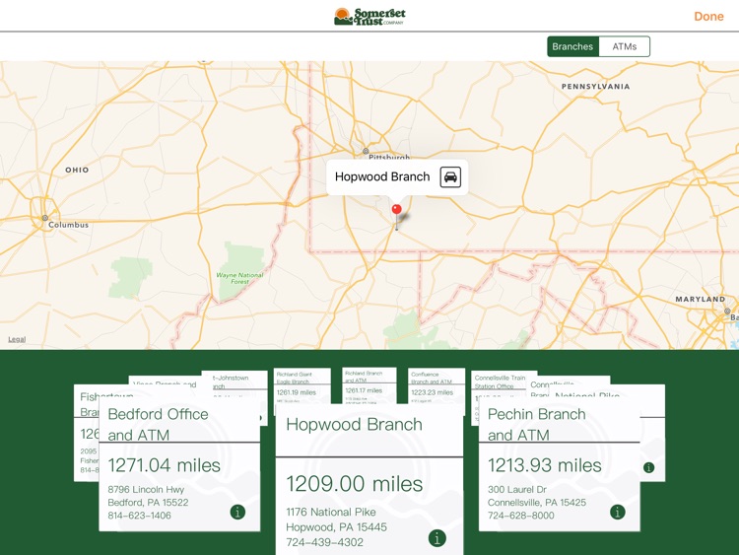Open info for Bedford Office and ATM
Screen dimensions: 739x555
tap(237, 512)
